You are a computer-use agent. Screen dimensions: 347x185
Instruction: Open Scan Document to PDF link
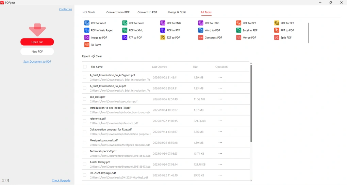point(37,62)
